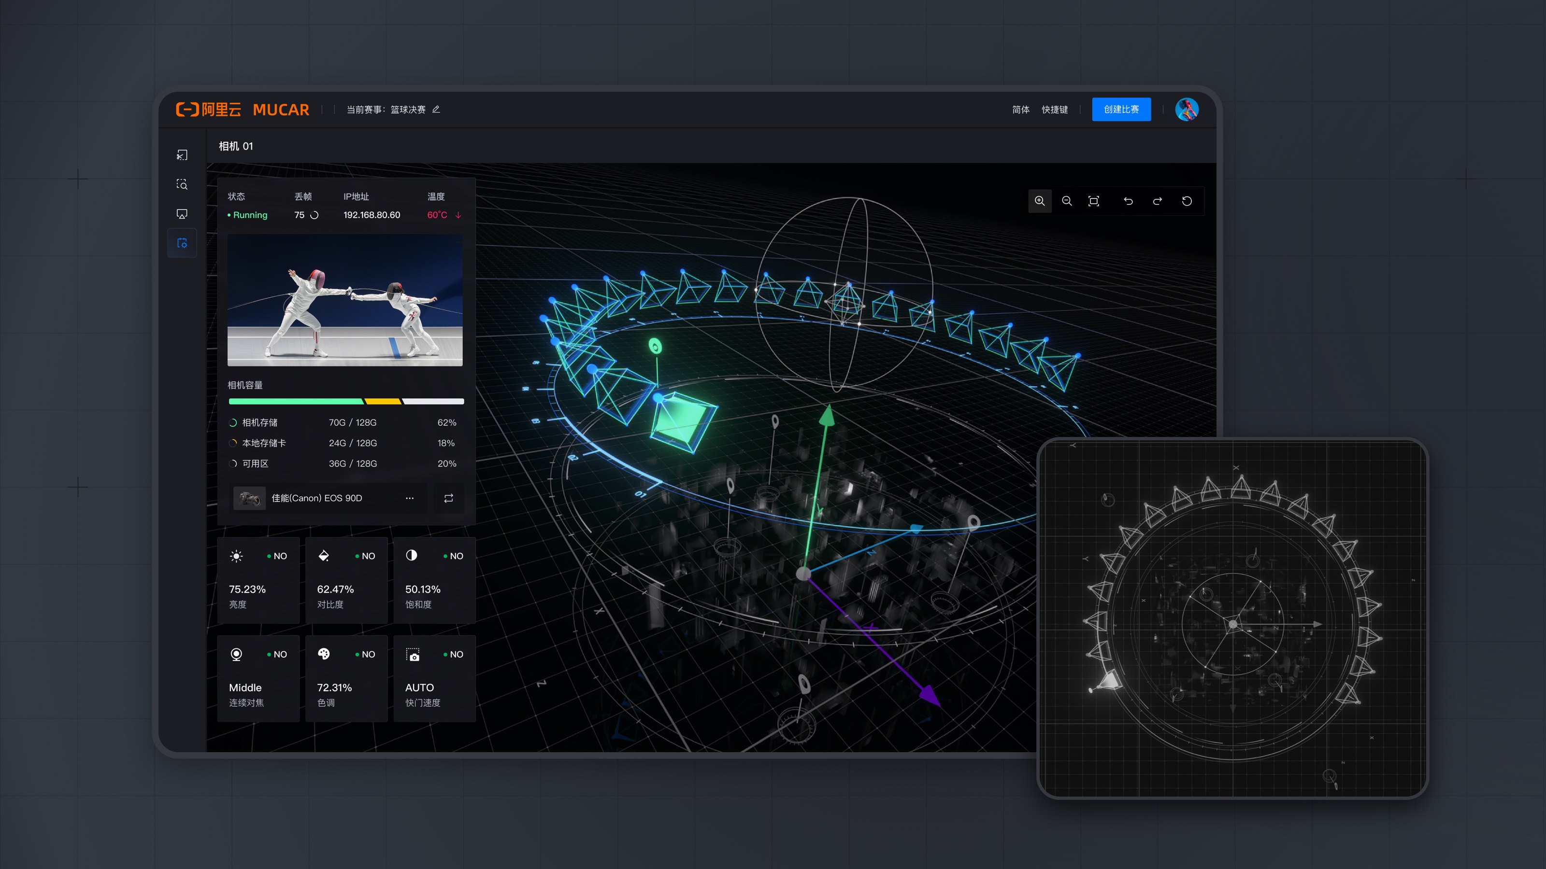
Task: Click the zoom out magnifier icon
Action: coord(1066,201)
